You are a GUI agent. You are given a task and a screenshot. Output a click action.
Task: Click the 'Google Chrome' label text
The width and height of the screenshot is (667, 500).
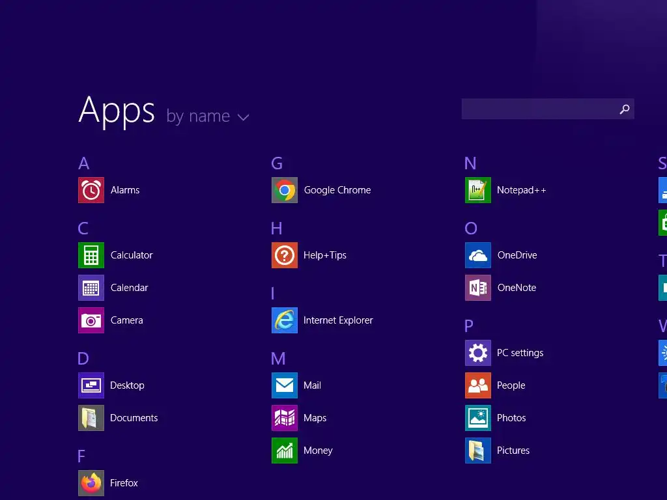click(x=337, y=191)
